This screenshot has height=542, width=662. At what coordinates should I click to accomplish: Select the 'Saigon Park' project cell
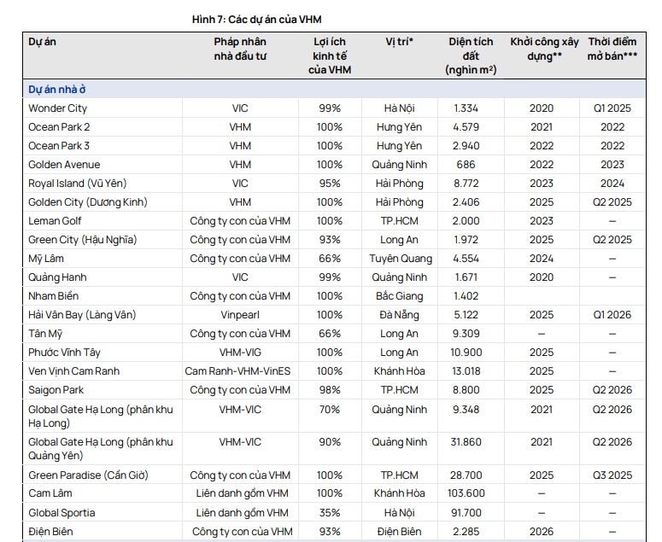(x=56, y=390)
